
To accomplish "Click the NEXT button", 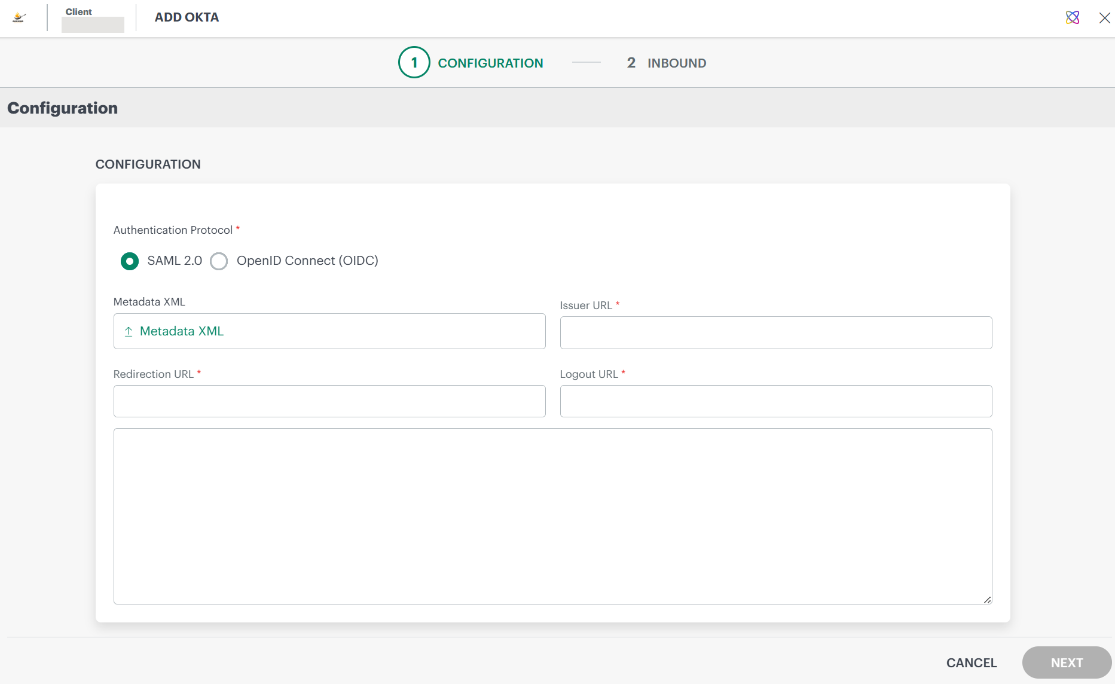I will [x=1067, y=662].
